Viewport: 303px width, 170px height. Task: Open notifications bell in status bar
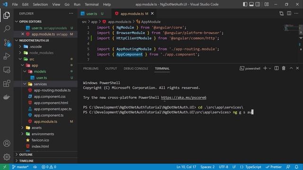pos(296,167)
